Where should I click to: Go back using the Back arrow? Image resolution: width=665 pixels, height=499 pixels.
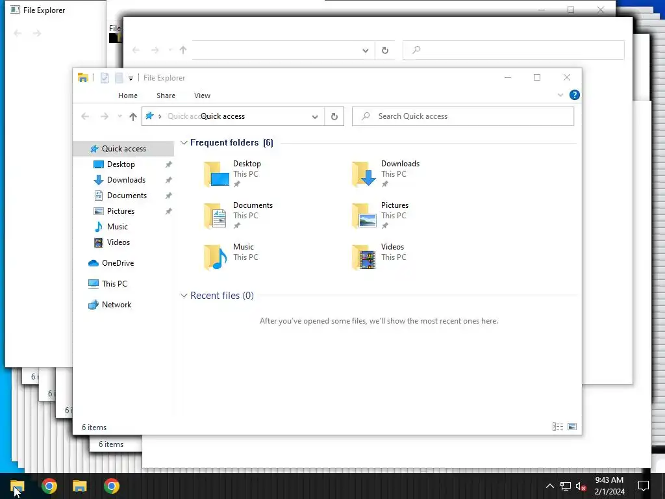(85, 116)
